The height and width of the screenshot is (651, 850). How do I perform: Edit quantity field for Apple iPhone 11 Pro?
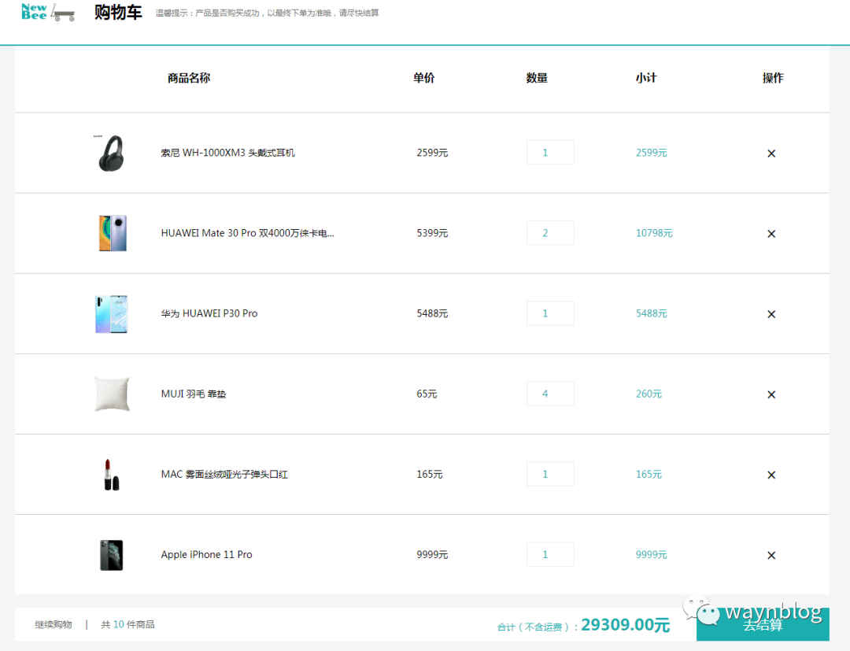point(550,554)
